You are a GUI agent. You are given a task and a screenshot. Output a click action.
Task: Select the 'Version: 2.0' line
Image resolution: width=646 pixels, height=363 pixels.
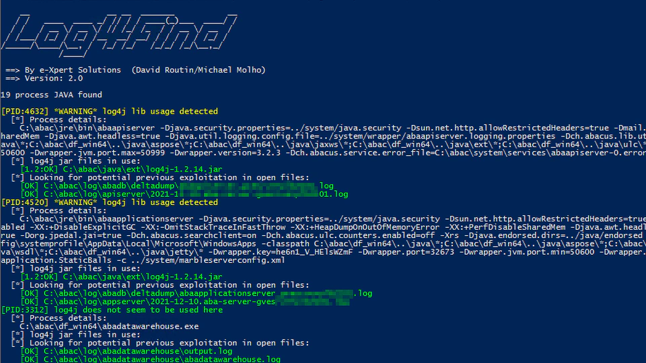(x=44, y=78)
